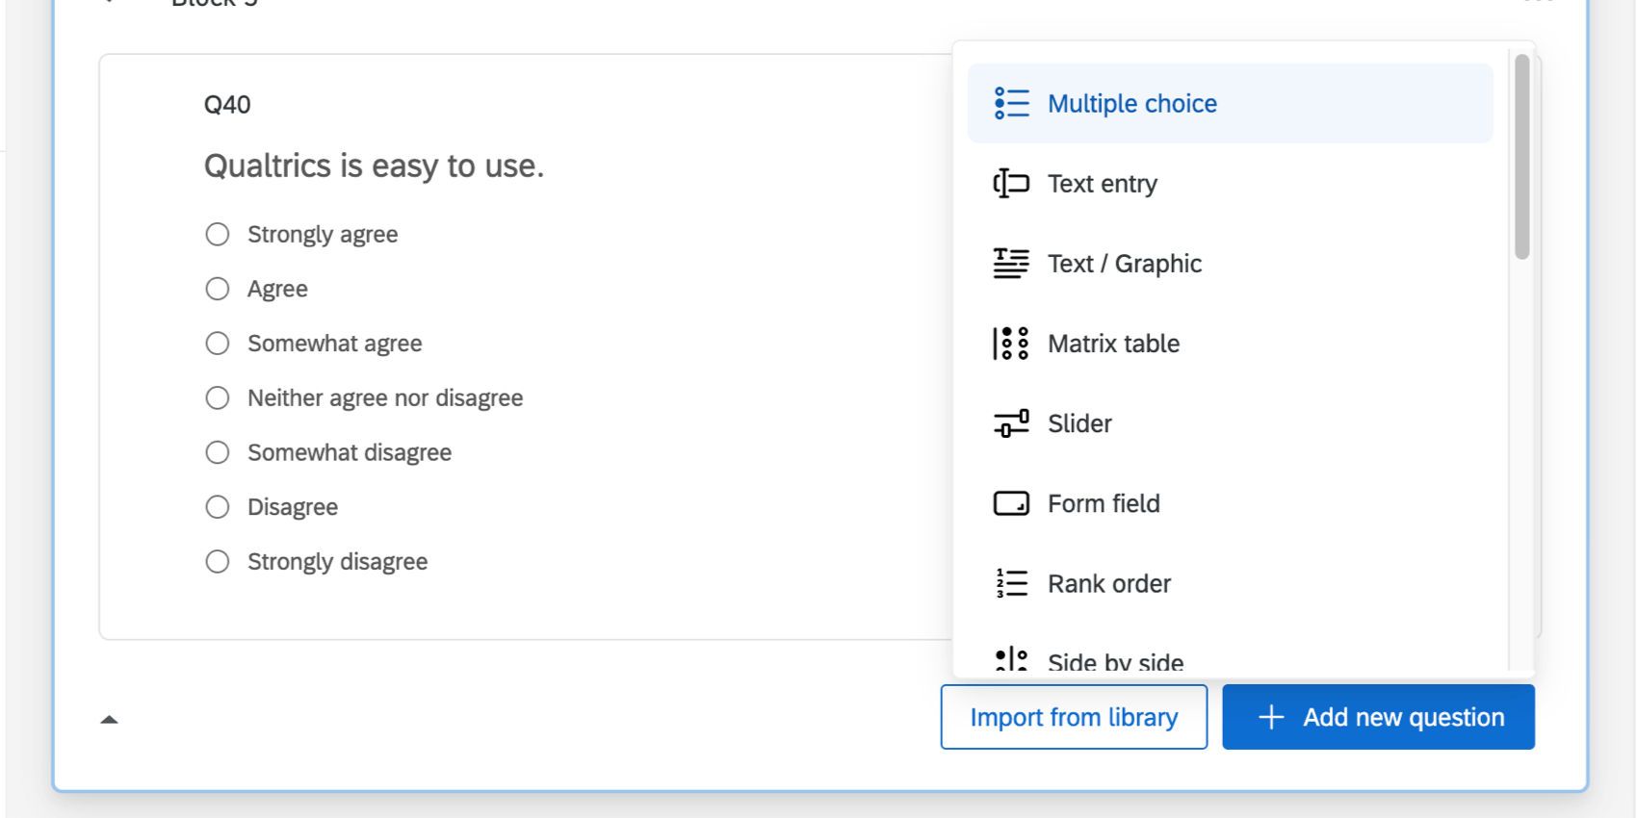Image resolution: width=1637 pixels, height=818 pixels.
Task: Click the Rank order icon
Action: click(1011, 583)
